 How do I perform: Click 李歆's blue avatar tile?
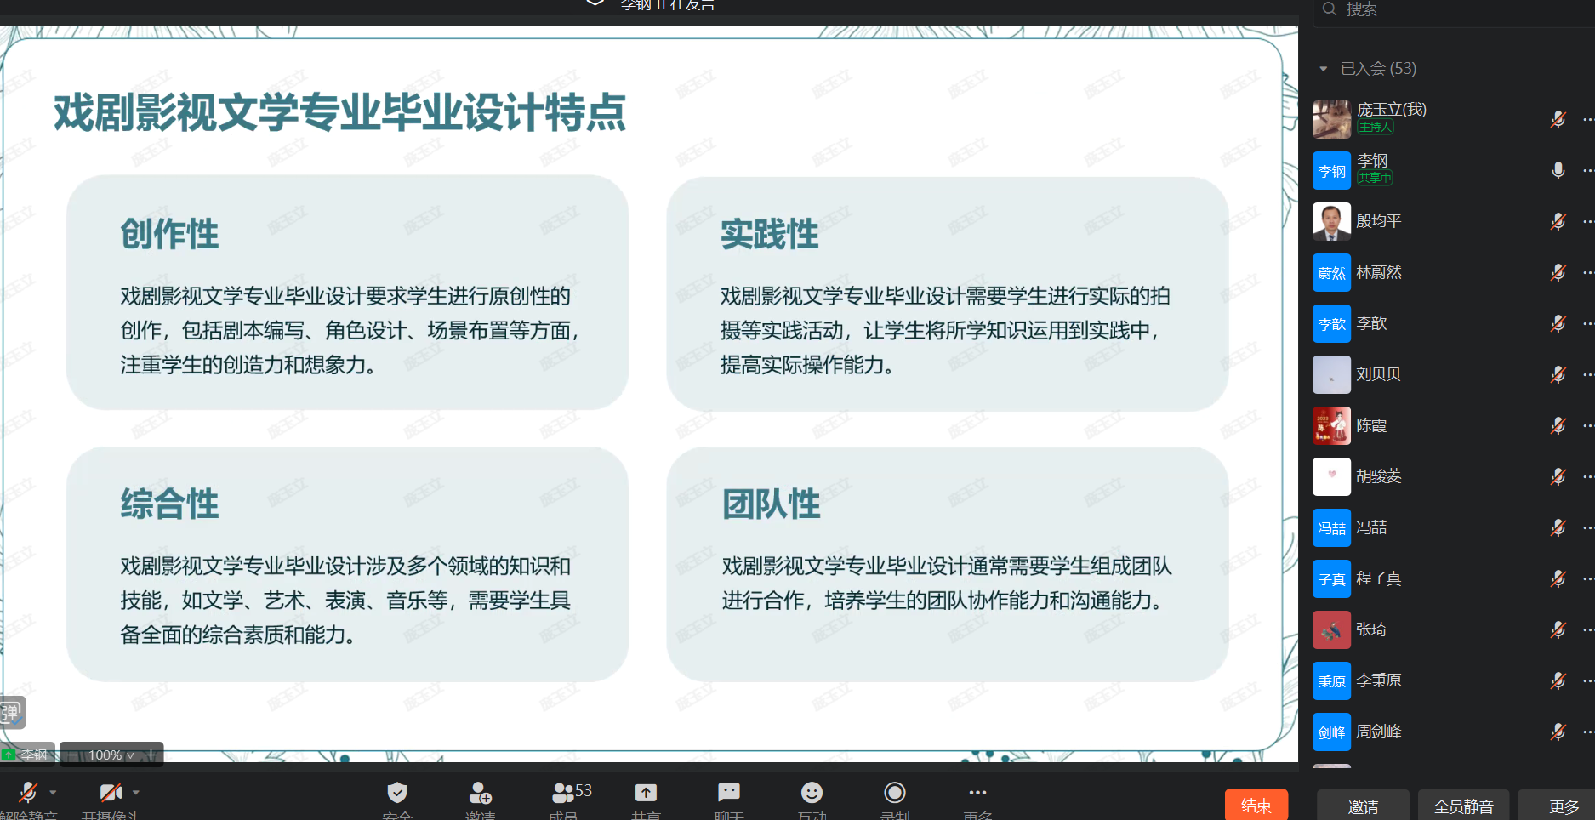(1331, 323)
